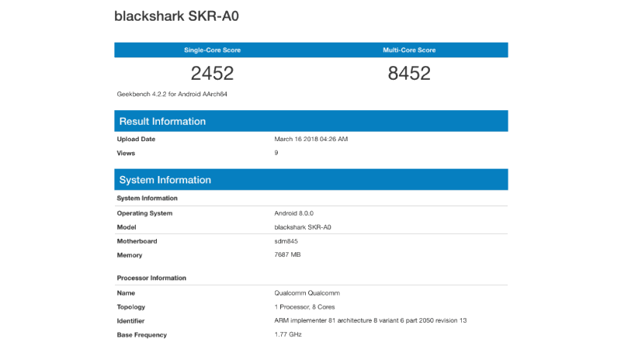Click the 'ARM implementer 81 architecture' identifier value
This screenshot has height=349, width=621.
pyautogui.click(x=370, y=320)
